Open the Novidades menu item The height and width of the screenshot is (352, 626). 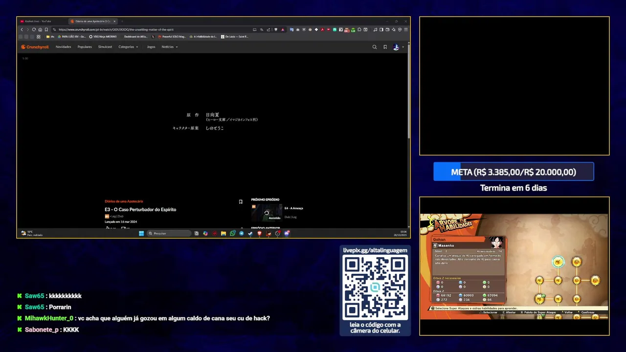64,47
